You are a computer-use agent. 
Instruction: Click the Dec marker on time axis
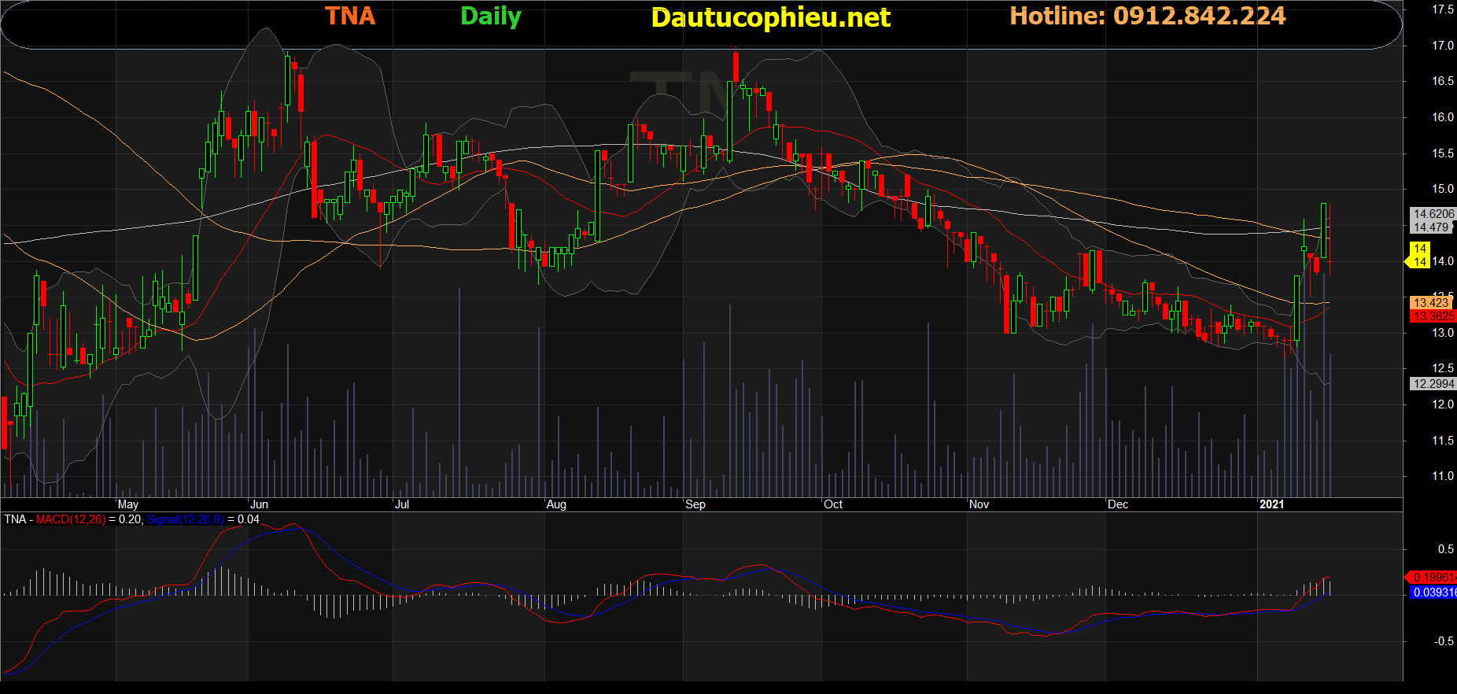click(1118, 504)
